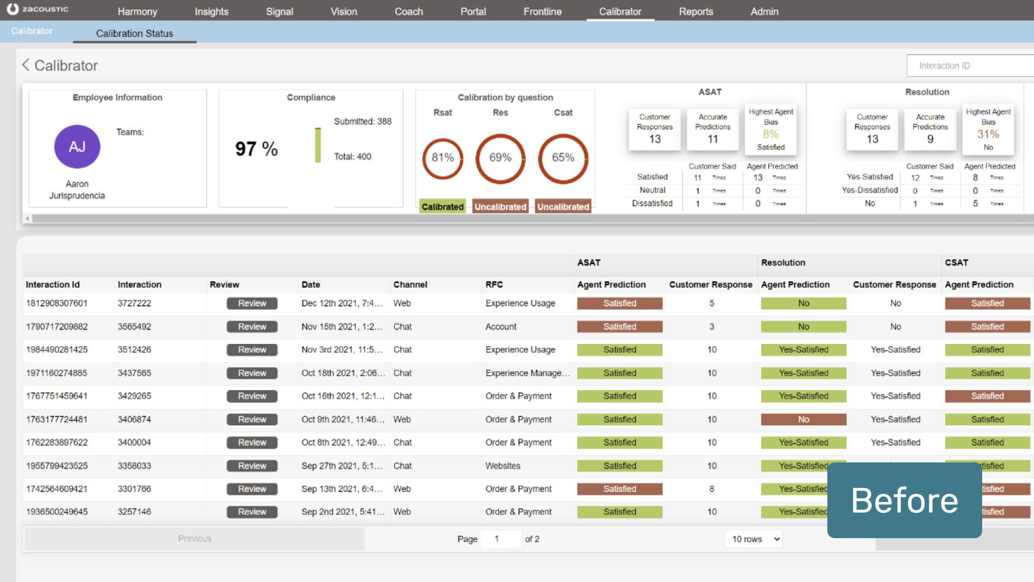Screen dimensions: 1034x582
Task: Click the Interaction ID search field
Action: [x=968, y=65]
